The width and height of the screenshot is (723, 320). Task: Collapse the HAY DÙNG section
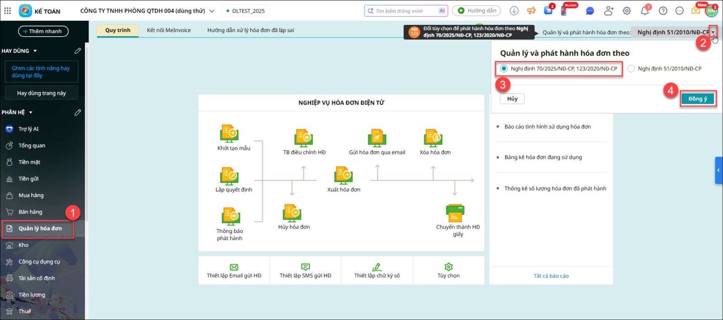pyautogui.click(x=35, y=51)
